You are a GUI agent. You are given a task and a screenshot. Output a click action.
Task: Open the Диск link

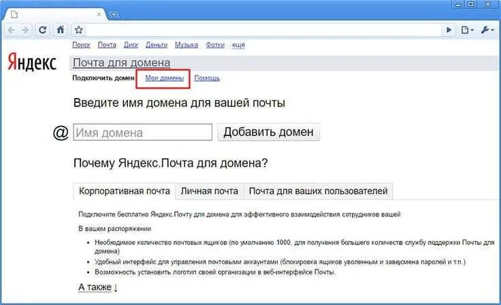pos(131,45)
